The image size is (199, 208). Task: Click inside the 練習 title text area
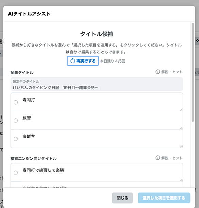pos(101,120)
